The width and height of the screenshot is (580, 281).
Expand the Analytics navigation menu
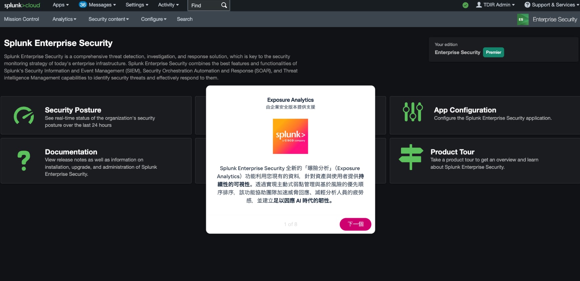coord(64,19)
